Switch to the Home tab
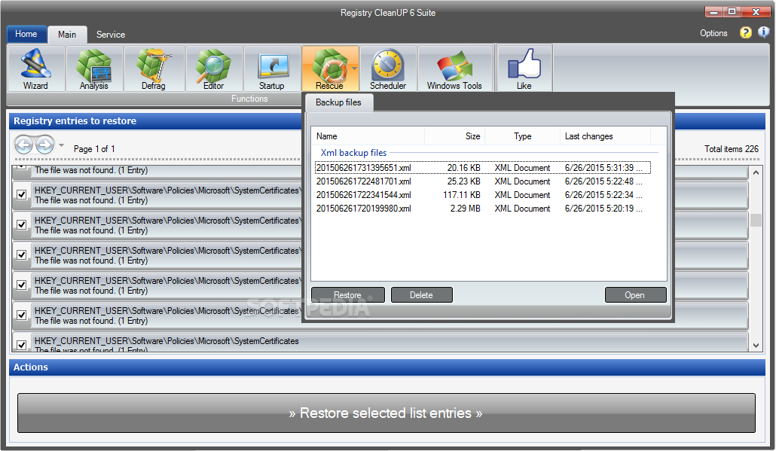The image size is (776, 451). (x=26, y=34)
